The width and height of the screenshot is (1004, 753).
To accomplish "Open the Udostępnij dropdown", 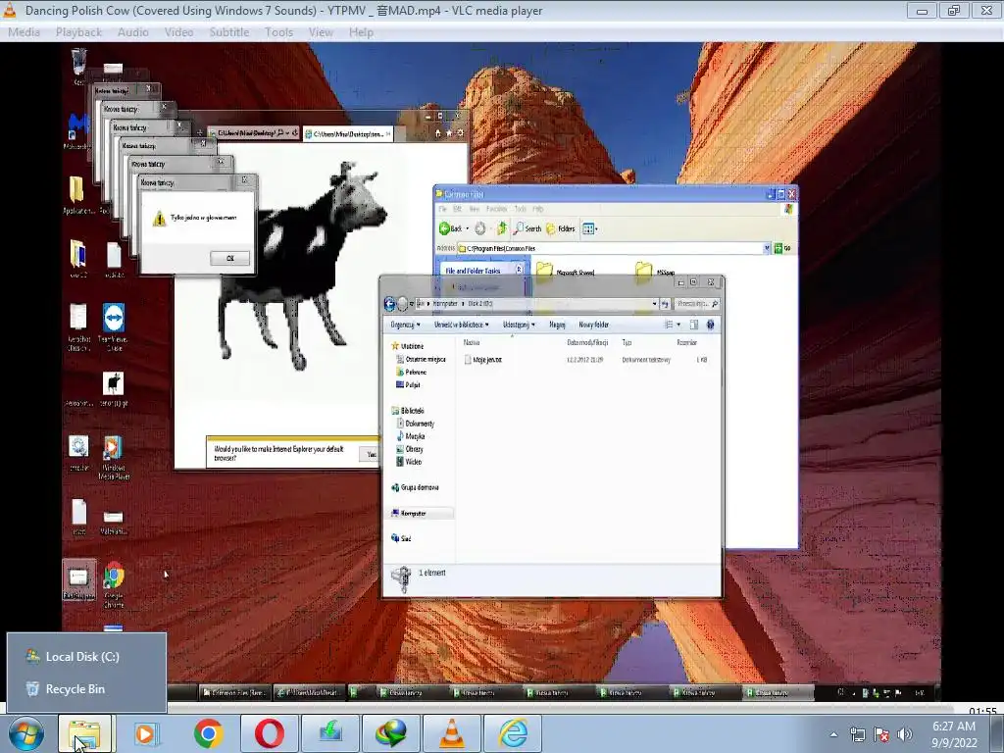I will [518, 325].
